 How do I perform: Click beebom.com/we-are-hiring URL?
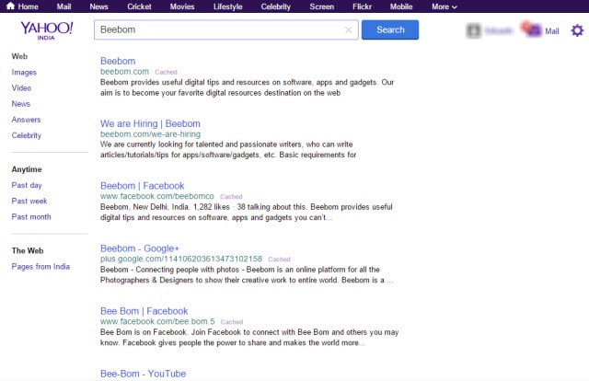pyautogui.click(x=150, y=134)
